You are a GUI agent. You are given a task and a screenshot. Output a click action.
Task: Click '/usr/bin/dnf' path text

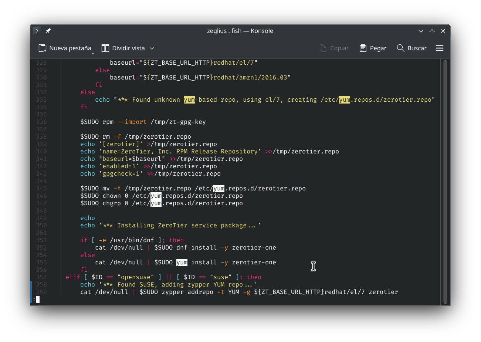pyautogui.click(x=132, y=240)
